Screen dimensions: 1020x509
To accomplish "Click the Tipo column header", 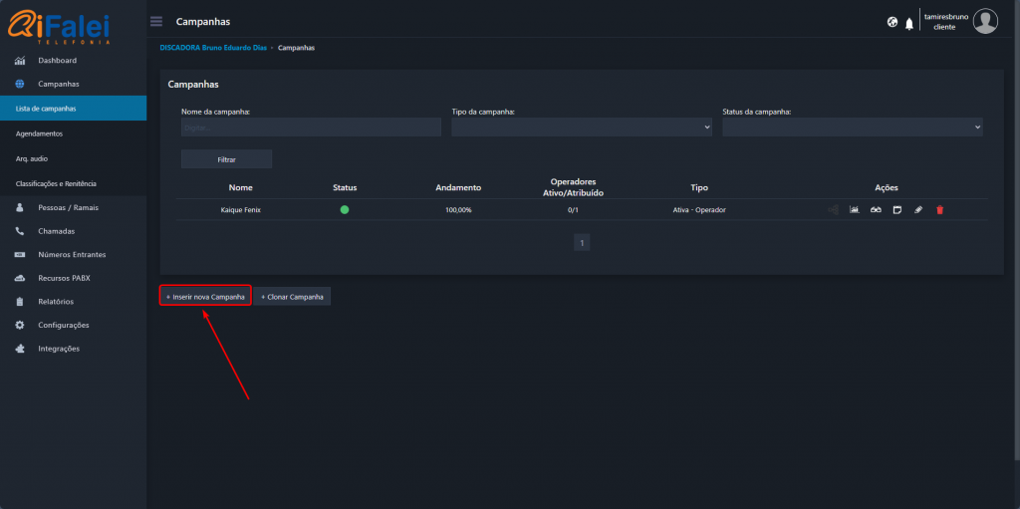I will 699,187.
